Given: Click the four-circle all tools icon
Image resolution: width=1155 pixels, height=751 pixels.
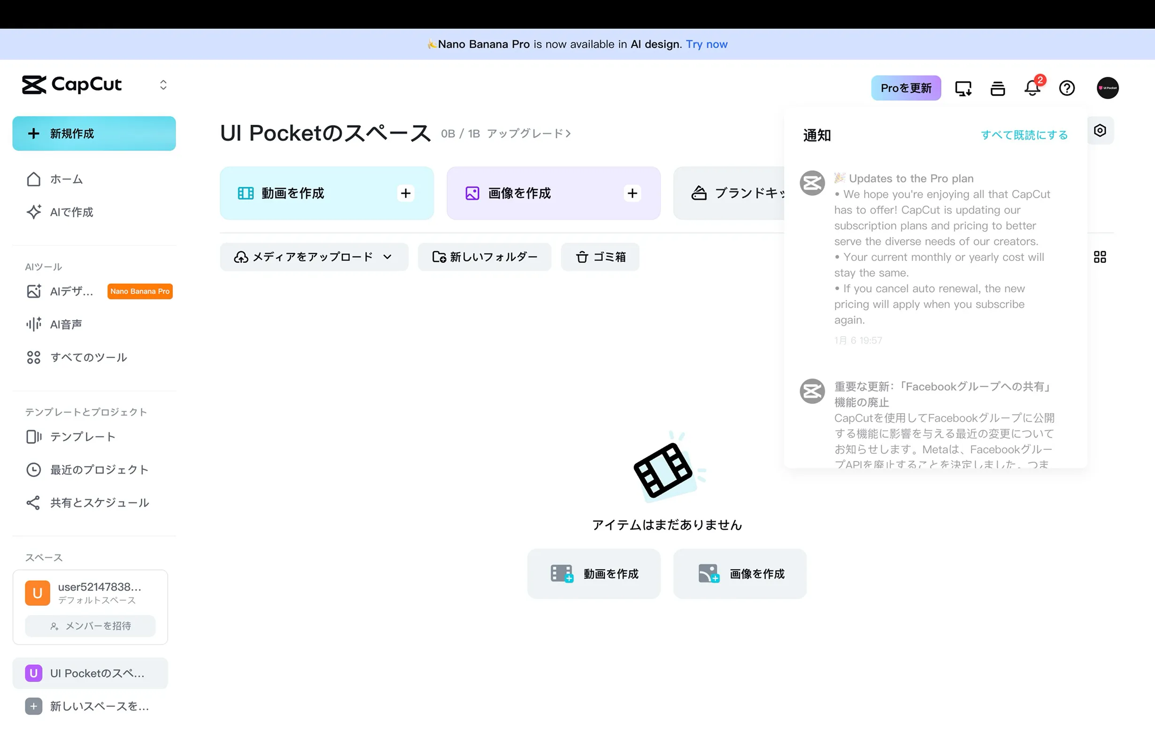Looking at the screenshot, I should (x=33, y=358).
